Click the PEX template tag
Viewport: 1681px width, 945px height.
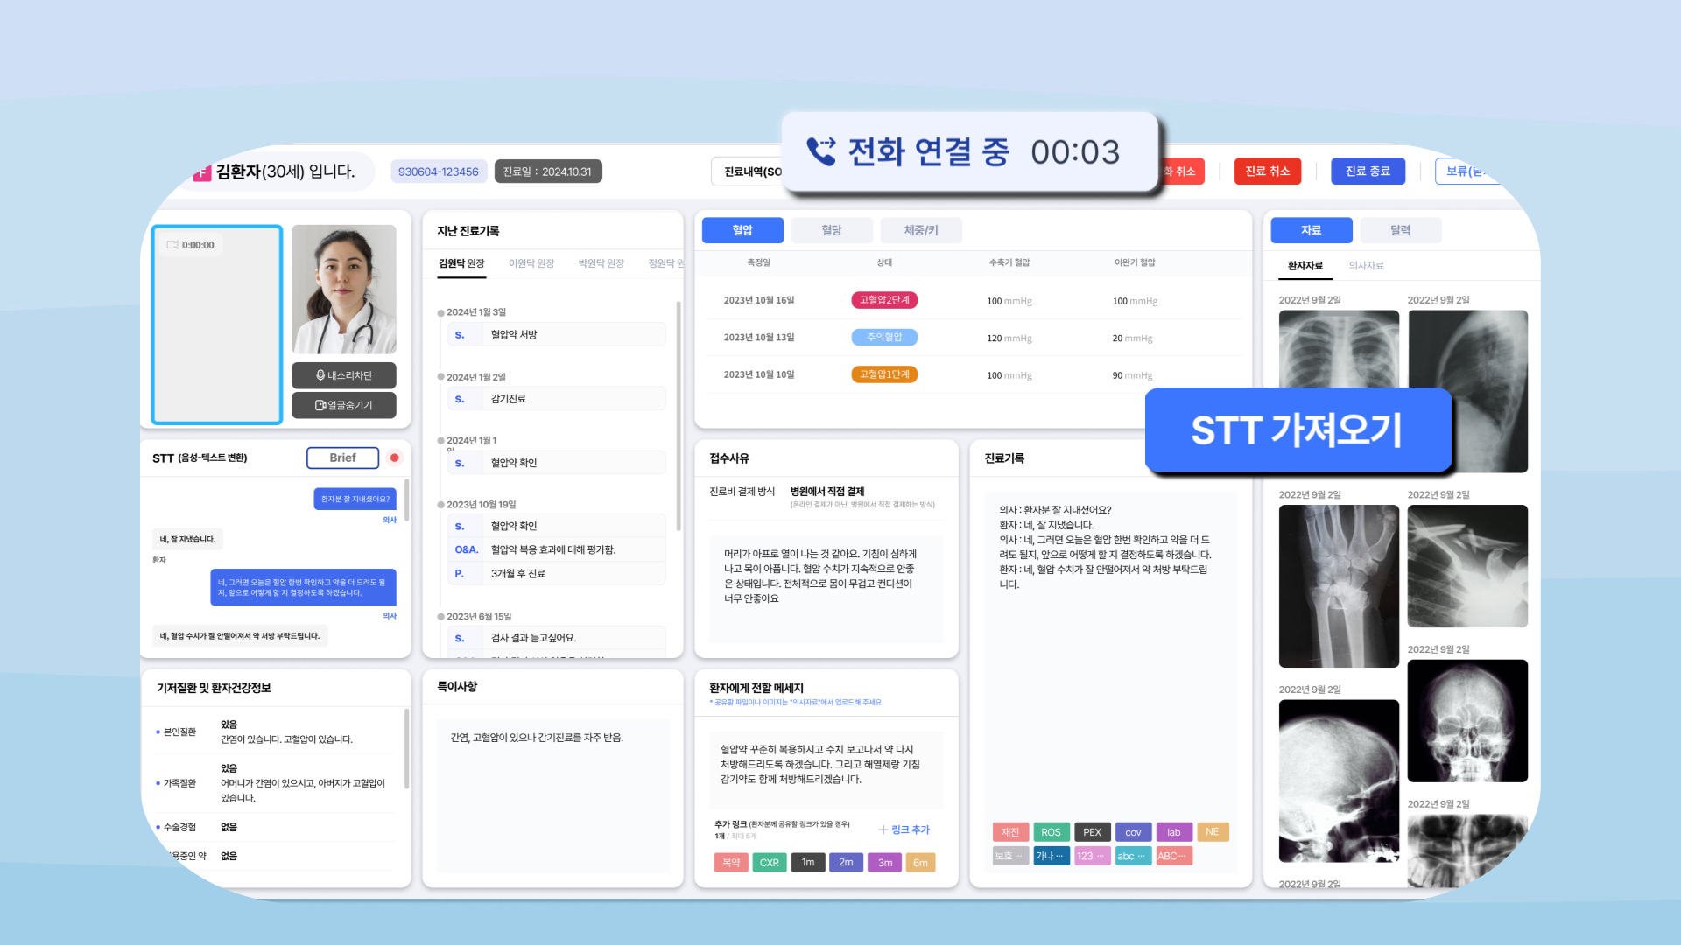[1092, 832]
